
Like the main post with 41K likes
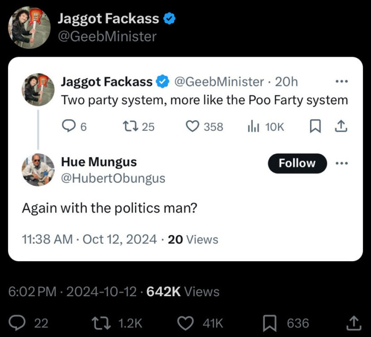pos(185,323)
